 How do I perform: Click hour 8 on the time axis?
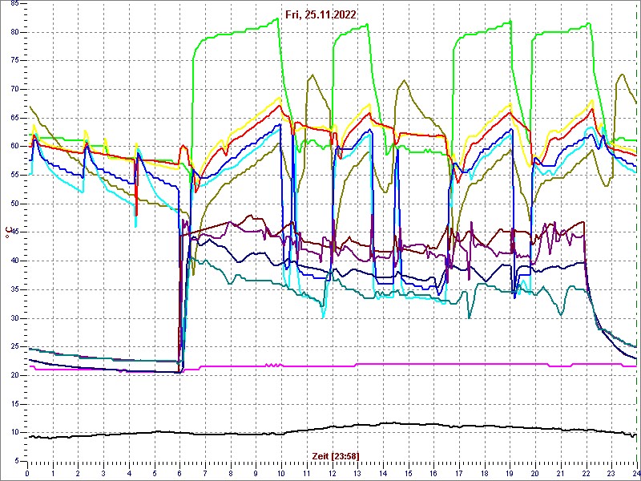(231, 473)
